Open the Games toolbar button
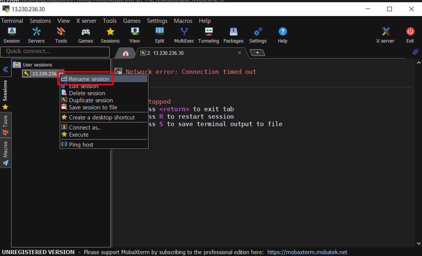Viewport: 422px width, 256px height. (85, 35)
